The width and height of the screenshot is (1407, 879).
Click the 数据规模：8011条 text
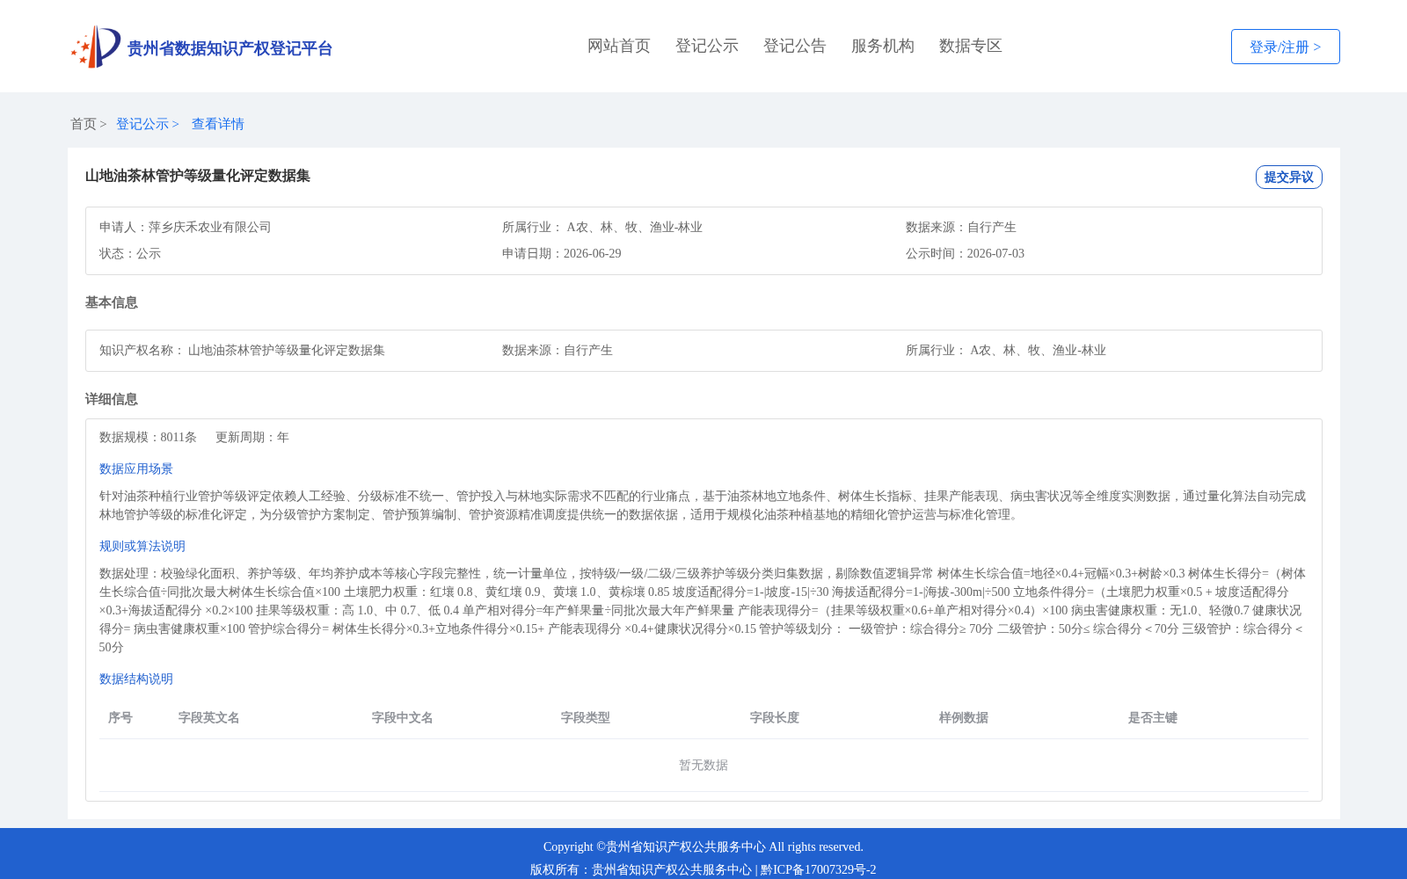pyautogui.click(x=148, y=437)
